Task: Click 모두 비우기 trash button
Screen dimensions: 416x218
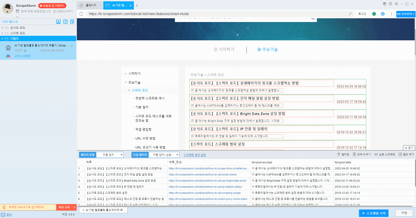Action: 362,155
